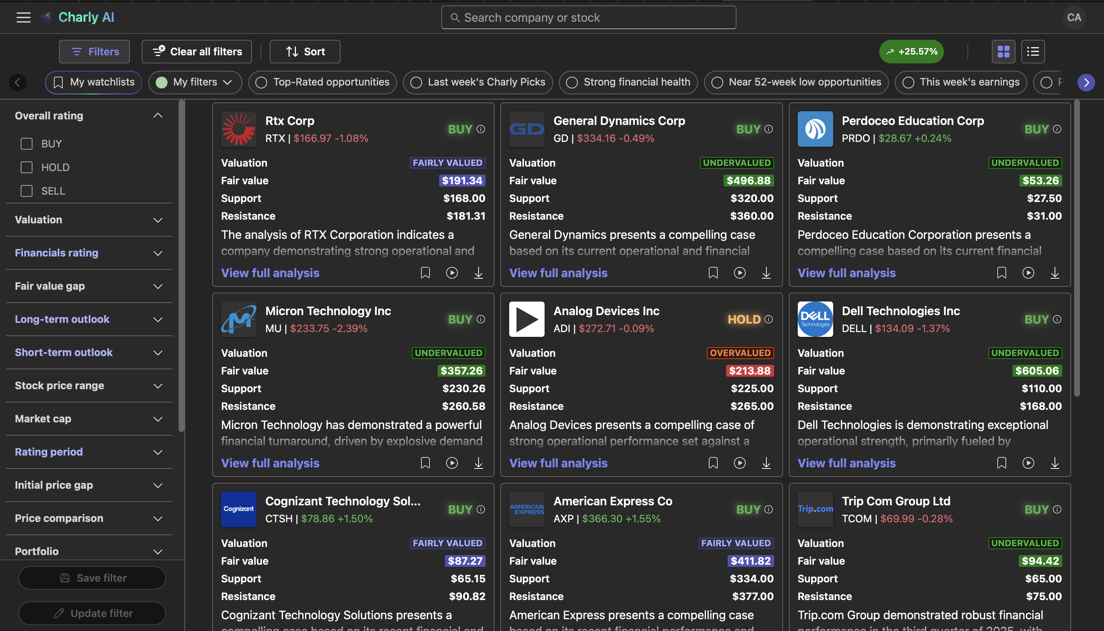Select the SELL rating checkbox

point(27,191)
